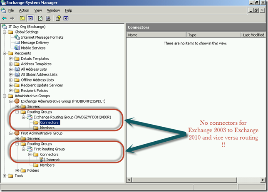Click the horizontal scrollbar right arrow

pyautogui.click(x=263, y=180)
